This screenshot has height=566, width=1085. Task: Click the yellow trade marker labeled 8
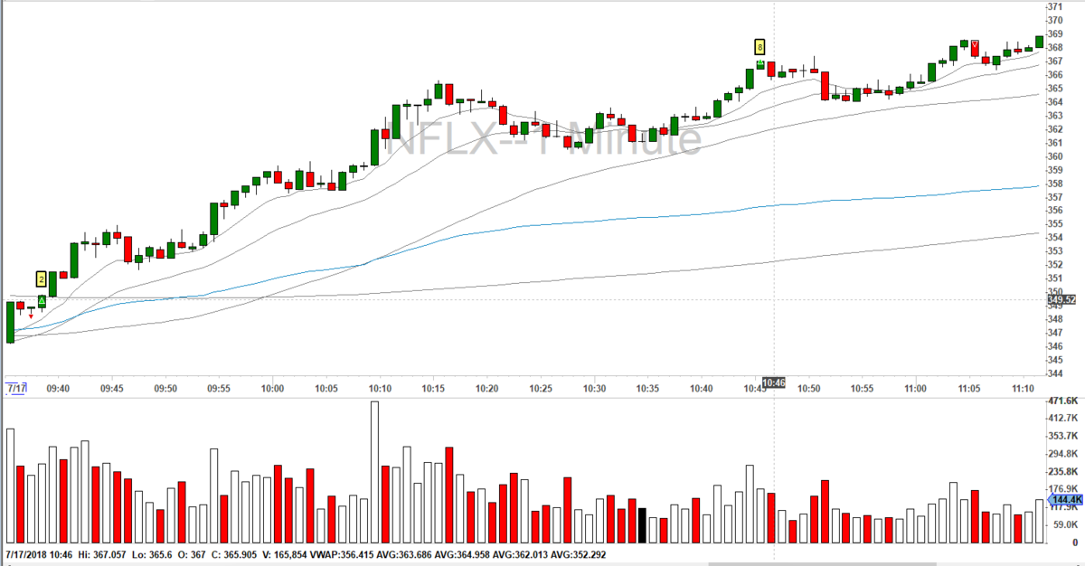pos(760,46)
